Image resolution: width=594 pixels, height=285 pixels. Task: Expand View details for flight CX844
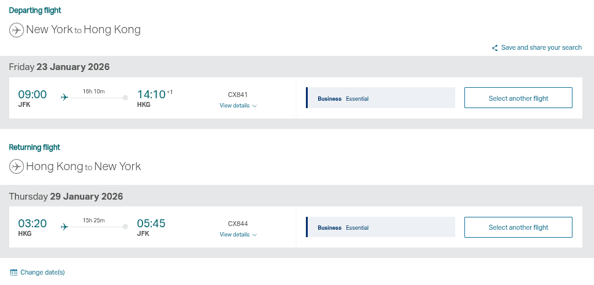click(x=235, y=235)
